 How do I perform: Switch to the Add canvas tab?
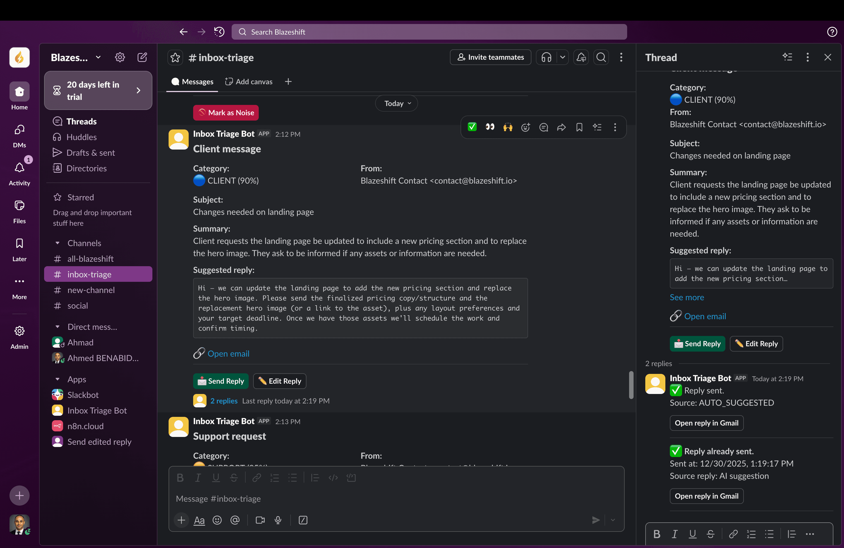click(x=249, y=81)
